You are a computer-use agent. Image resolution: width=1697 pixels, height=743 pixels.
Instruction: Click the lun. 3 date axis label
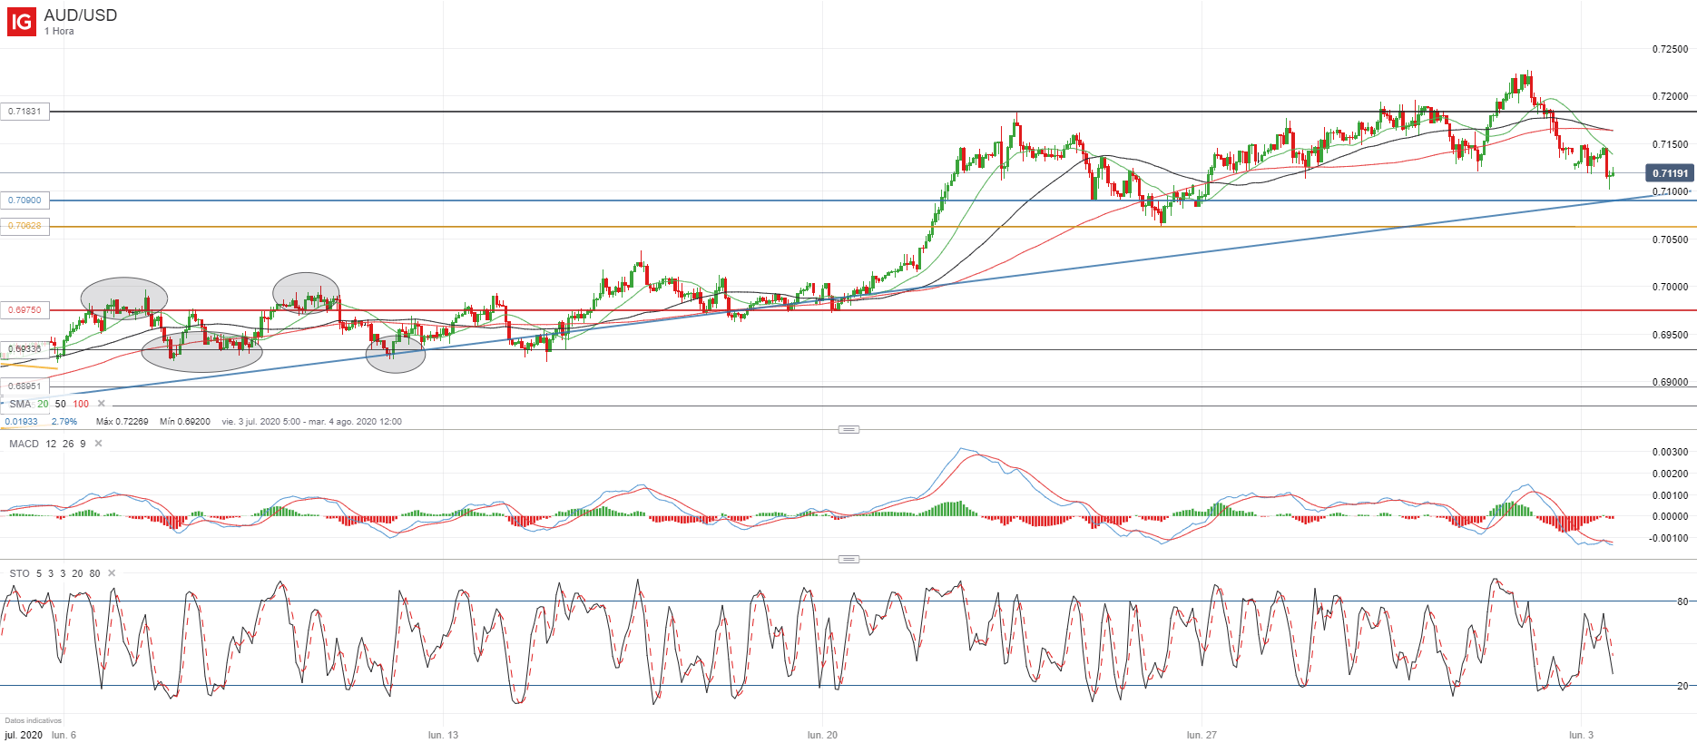[x=1581, y=735]
